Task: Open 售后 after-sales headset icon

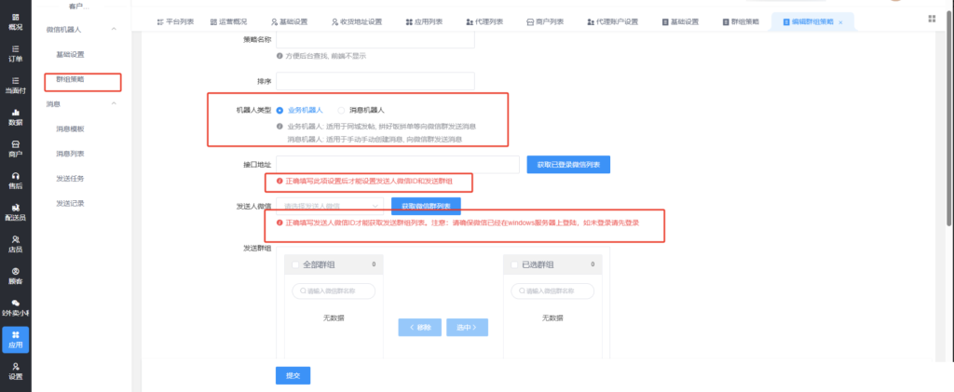Action: (15, 180)
